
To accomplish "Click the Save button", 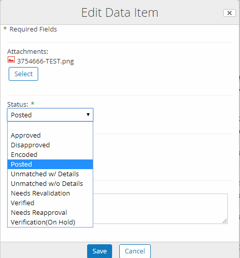I will pos(100,251).
